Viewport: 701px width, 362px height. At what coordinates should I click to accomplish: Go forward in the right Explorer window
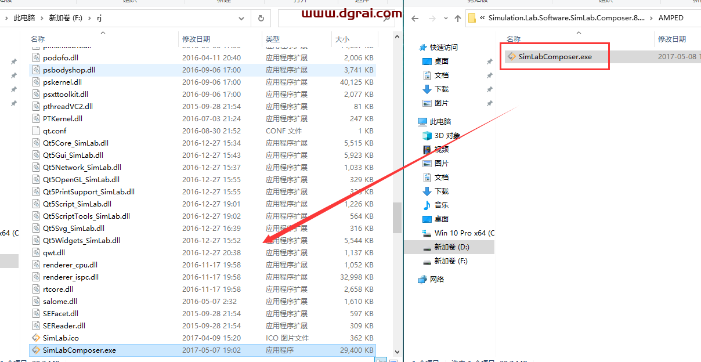(431, 19)
